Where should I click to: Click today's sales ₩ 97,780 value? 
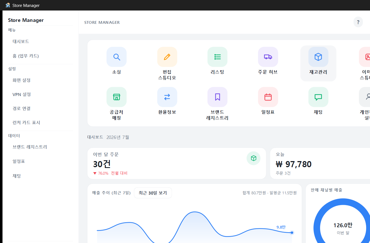tap(294, 164)
